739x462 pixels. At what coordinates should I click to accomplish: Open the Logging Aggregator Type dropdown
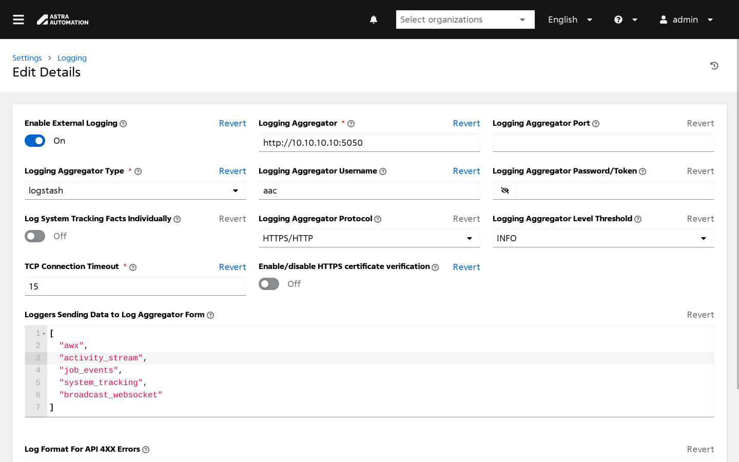(x=135, y=190)
